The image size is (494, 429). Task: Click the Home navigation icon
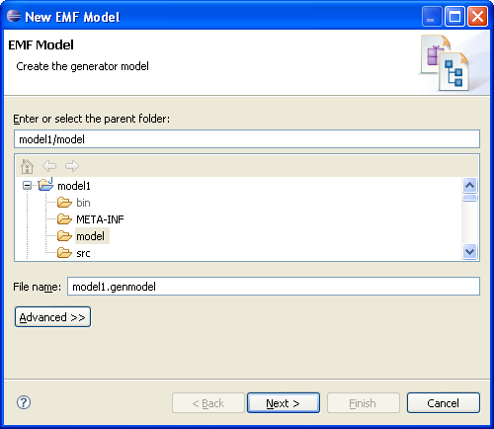point(27,166)
